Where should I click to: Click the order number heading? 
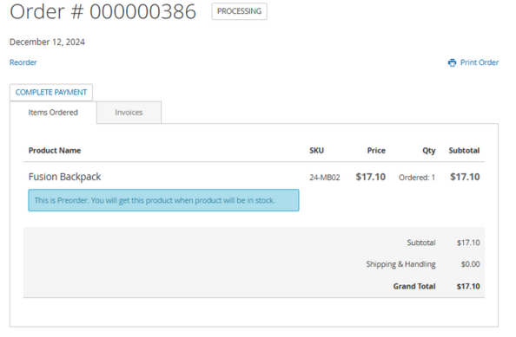click(103, 11)
